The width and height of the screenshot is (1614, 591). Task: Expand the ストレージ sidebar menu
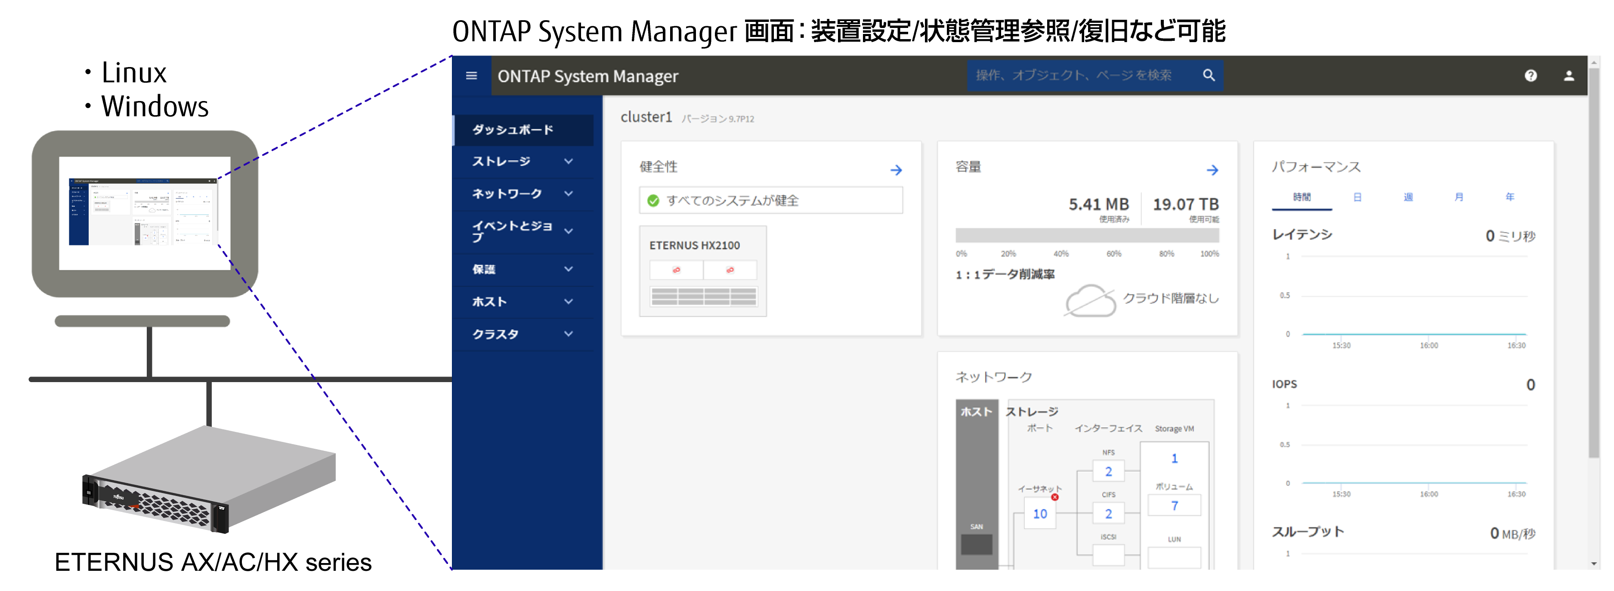click(523, 161)
